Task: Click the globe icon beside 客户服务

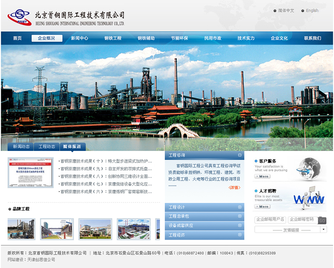Action: [311, 167]
